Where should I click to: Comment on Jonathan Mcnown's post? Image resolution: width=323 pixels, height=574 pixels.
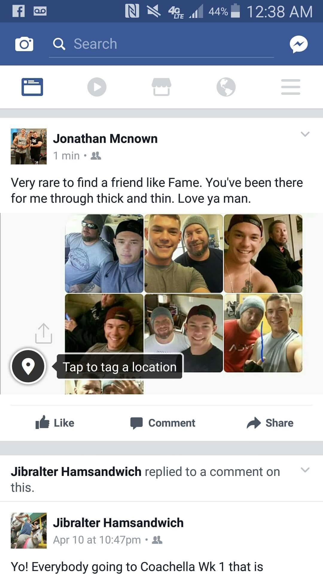pyautogui.click(x=163, y=423)
